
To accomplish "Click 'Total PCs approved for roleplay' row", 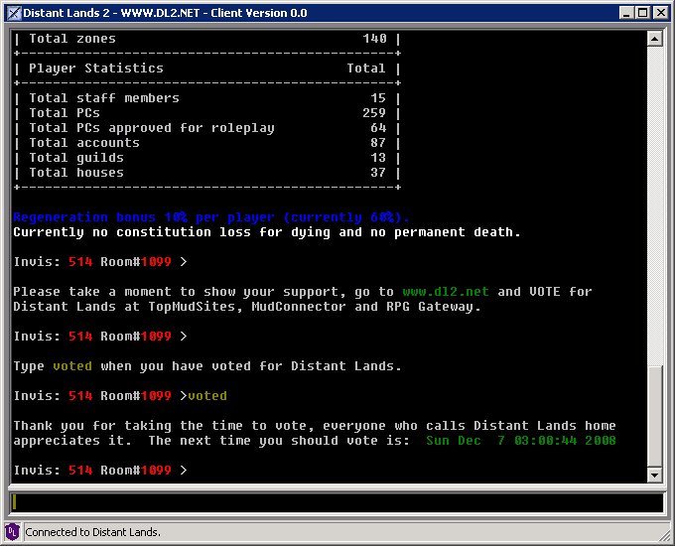I will coord(207,128).
